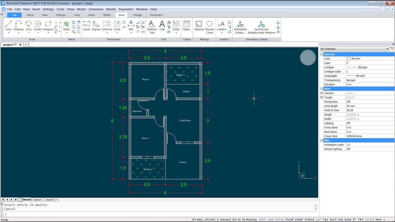The width and height of the screenshot is (395, 222).
Task: Toggle POLAR tracking
Action: point(289,220)
